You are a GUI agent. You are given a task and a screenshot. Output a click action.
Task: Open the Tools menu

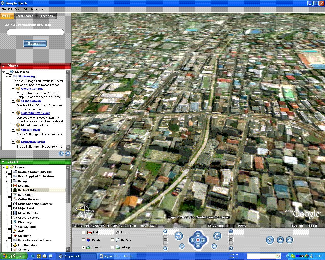click(x=34, y=9)
